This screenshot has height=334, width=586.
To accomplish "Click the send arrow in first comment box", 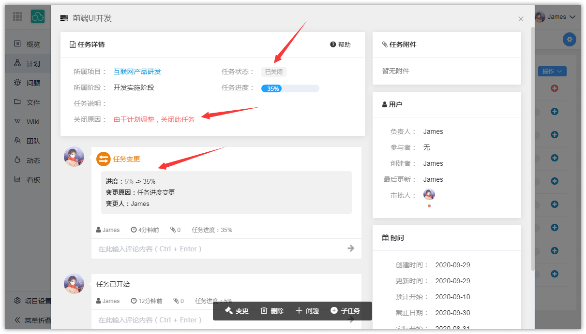I will coord(351,248).
